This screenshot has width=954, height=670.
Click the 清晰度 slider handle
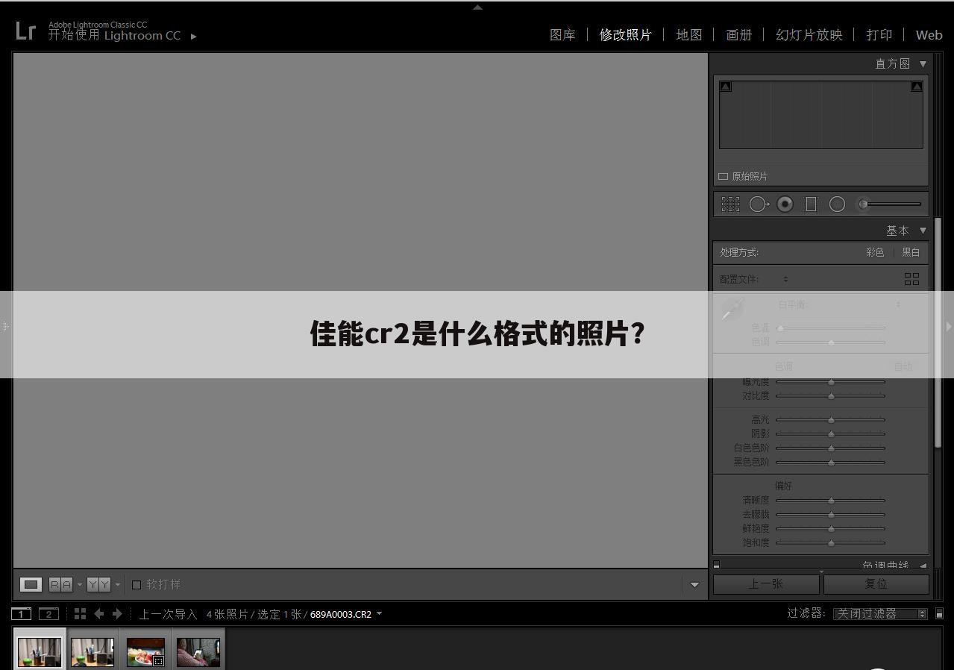click(831, 500)
